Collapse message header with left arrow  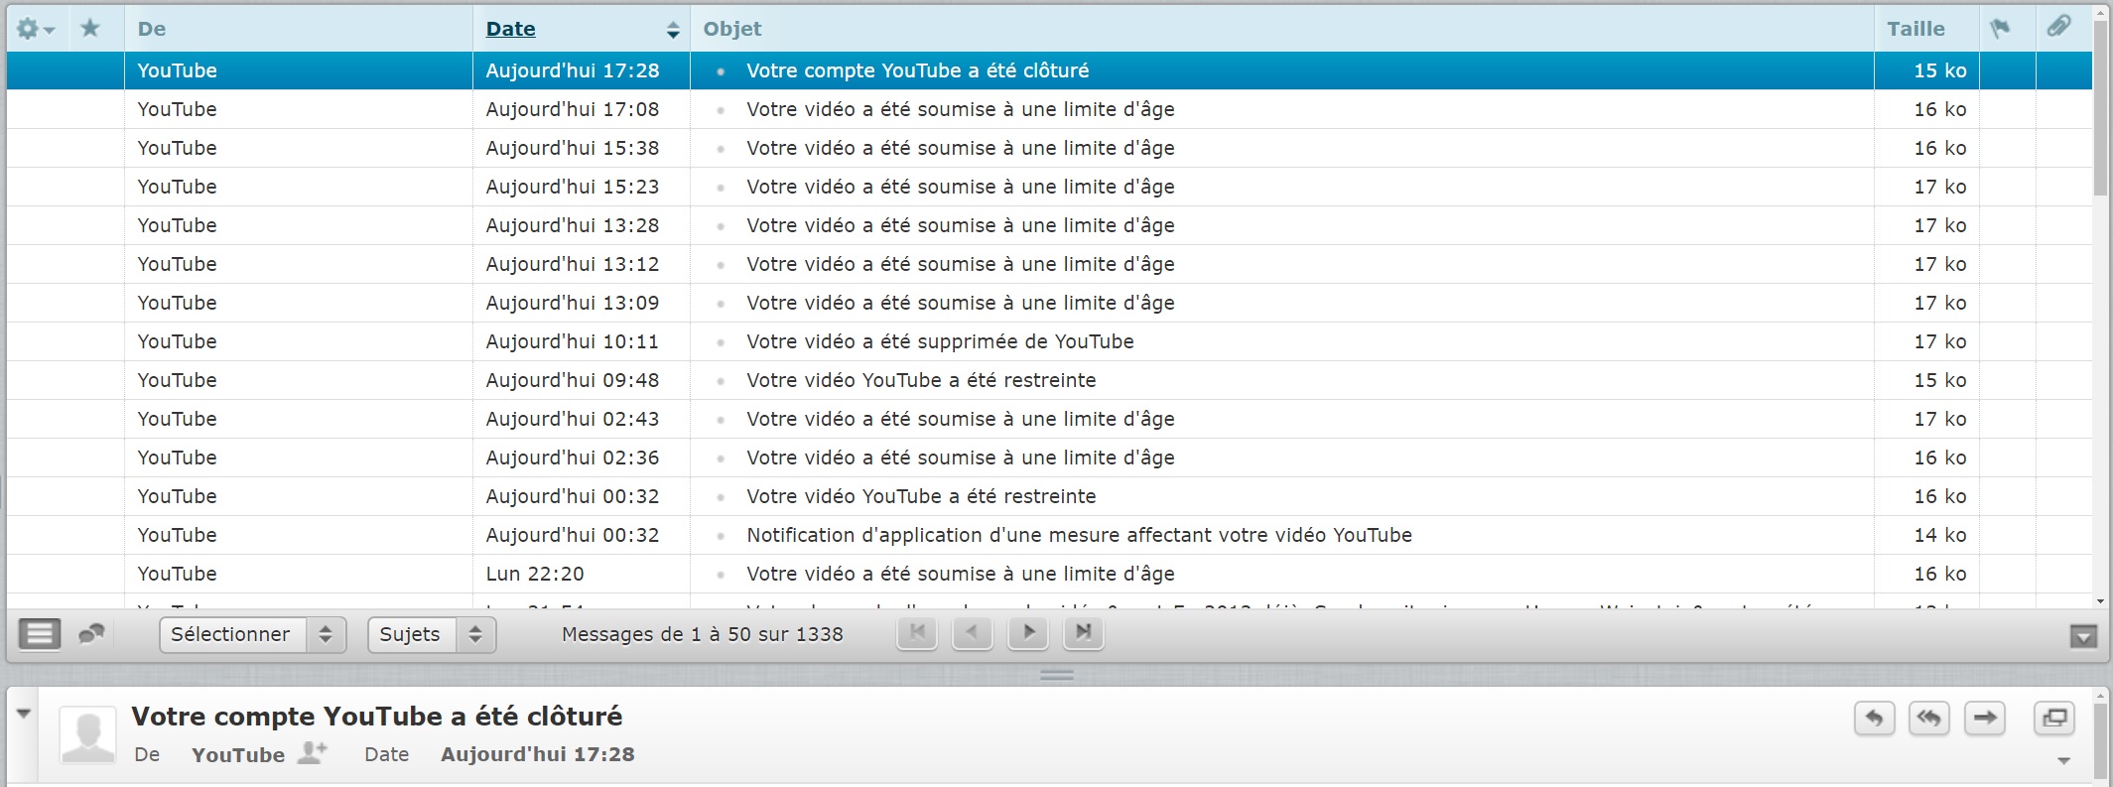point(24,714)
